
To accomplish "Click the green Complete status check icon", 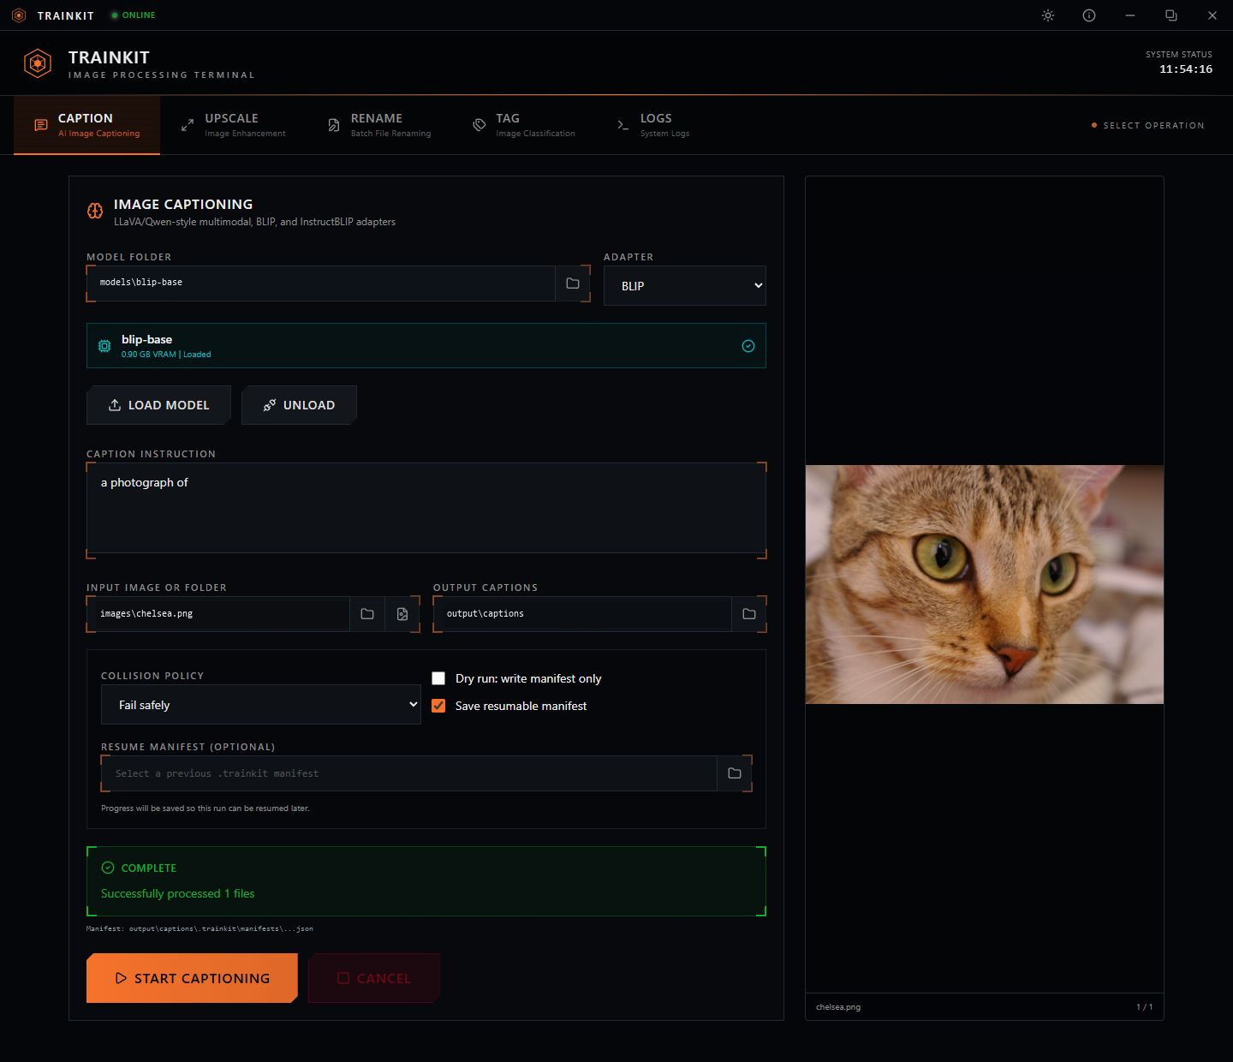I will pyautogui.click(x=108, y=868).
